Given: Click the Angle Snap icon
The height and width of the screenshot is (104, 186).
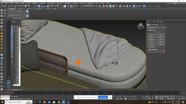Looking at the screenshot, I should (71, 6).
